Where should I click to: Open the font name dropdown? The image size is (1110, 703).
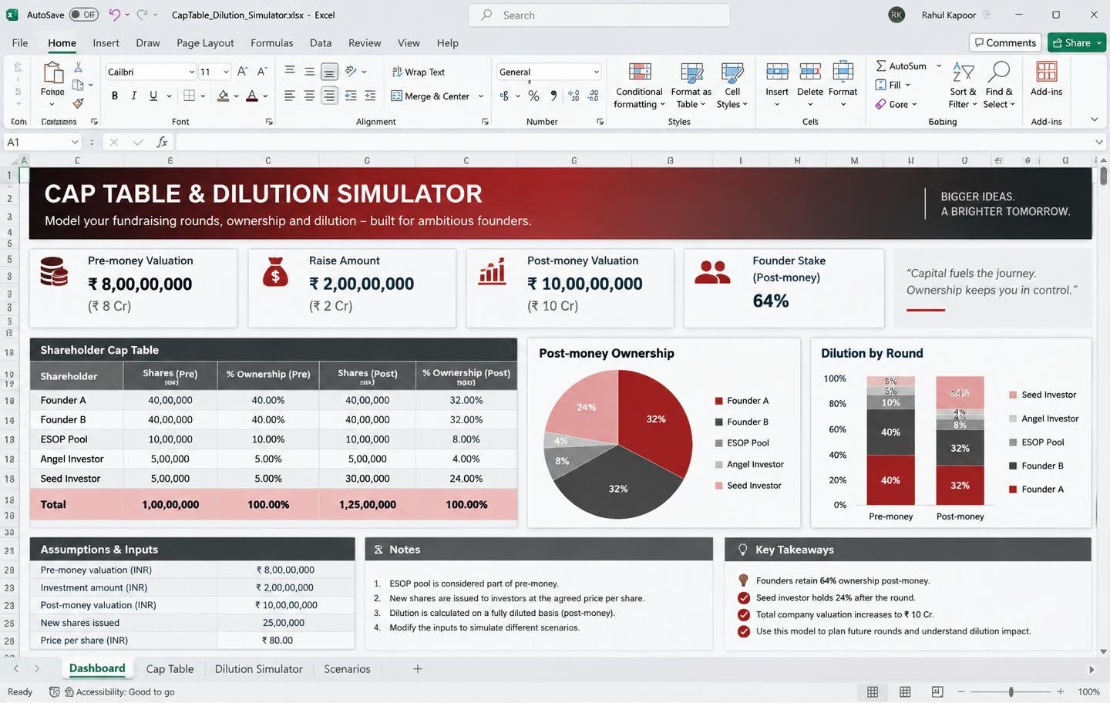191,72
